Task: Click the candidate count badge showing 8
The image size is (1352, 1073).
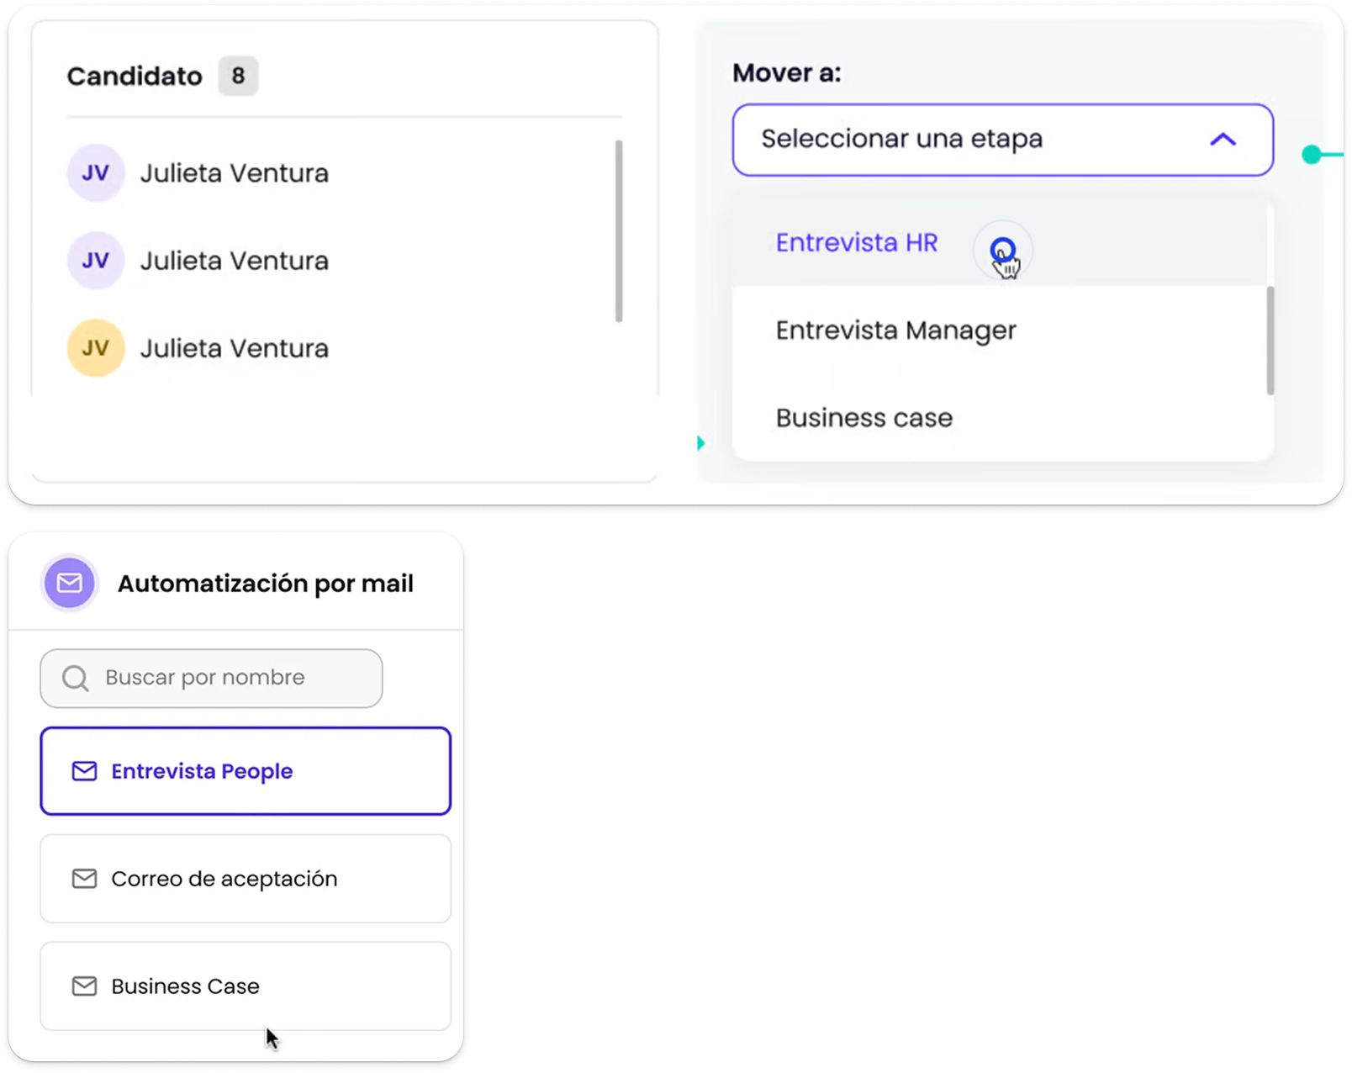Action: click(x=238, y=77)
